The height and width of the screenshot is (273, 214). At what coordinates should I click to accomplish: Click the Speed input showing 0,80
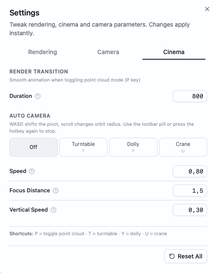point(190,171)
